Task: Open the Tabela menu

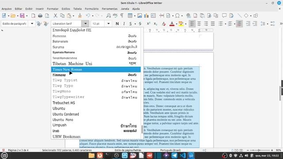Action: point(77,9)
